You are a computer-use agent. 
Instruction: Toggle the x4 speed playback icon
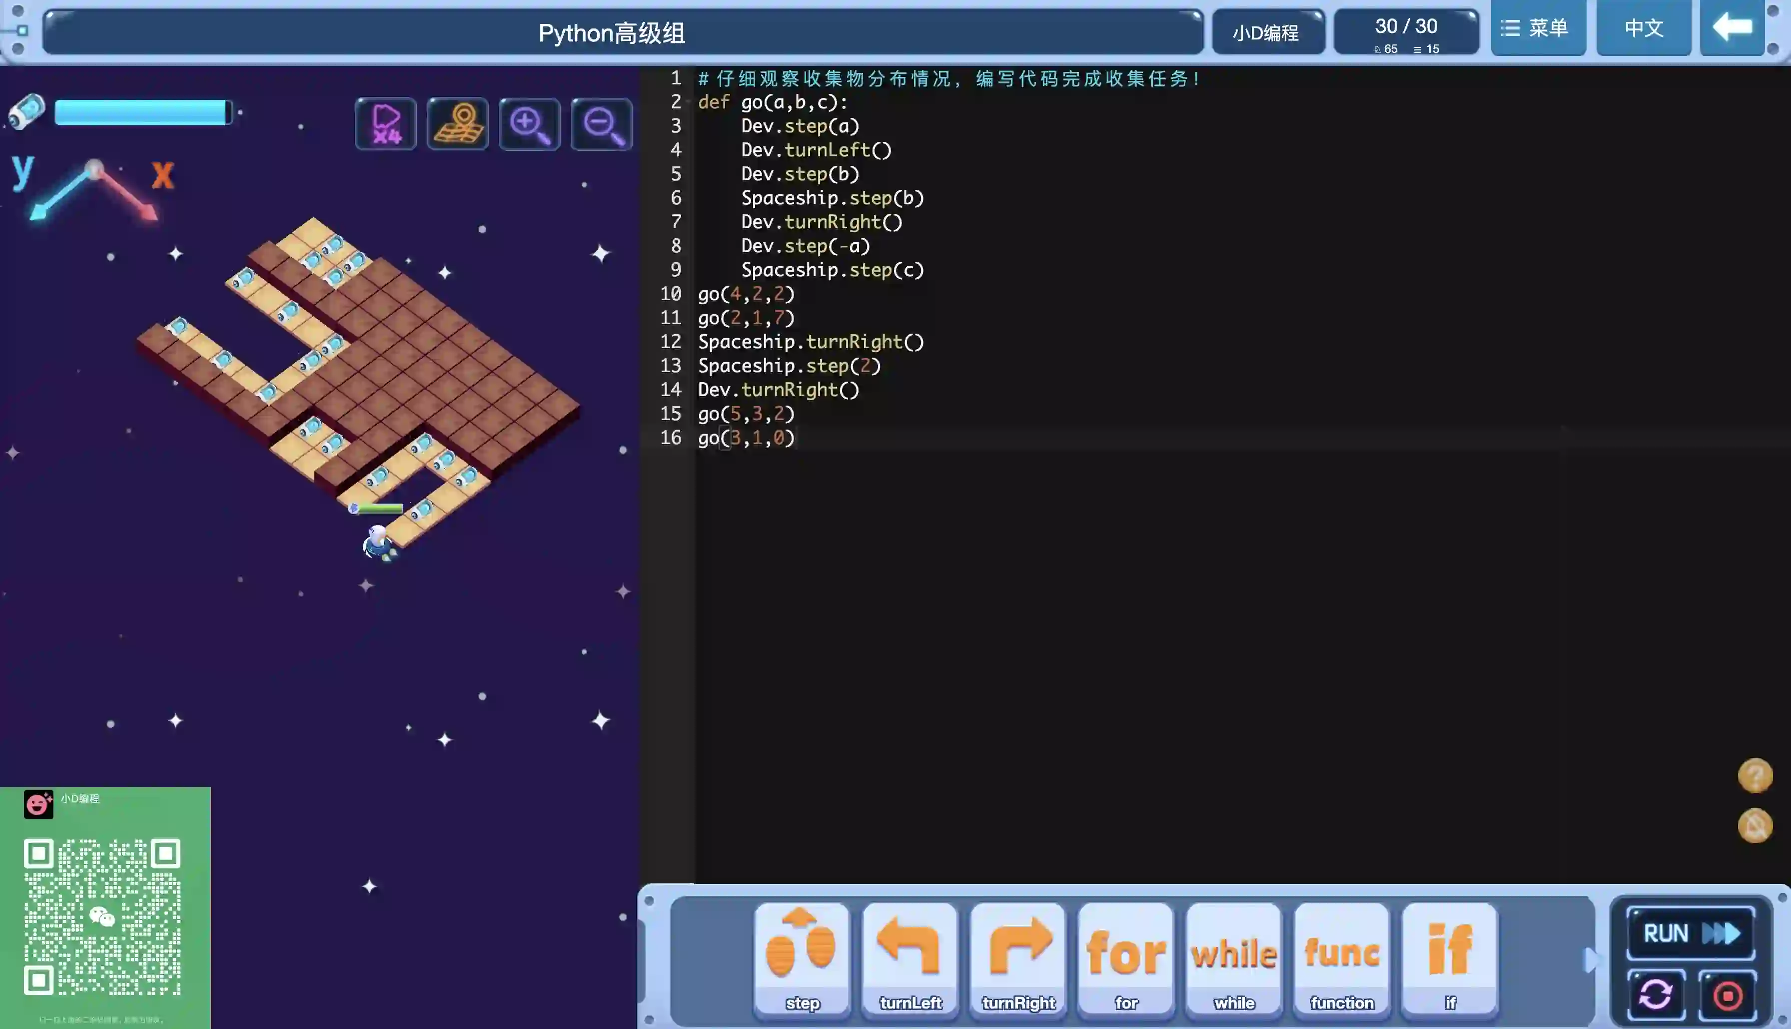point(385,124)
